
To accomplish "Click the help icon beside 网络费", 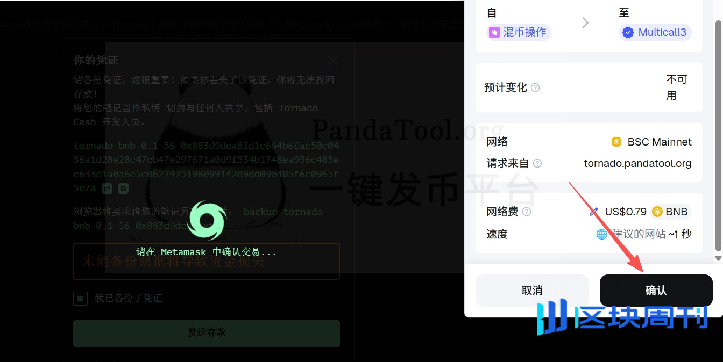I will point(527,212).
